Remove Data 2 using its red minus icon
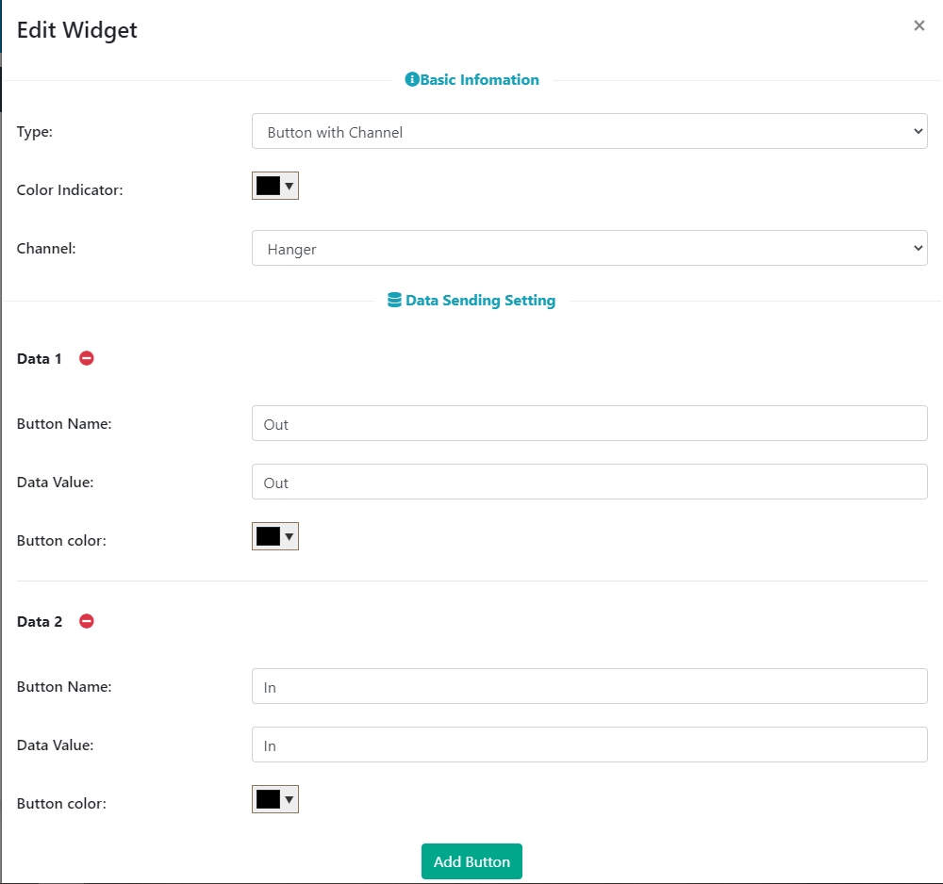This screenshot has height=884, width=943. (x=87, y=621)
